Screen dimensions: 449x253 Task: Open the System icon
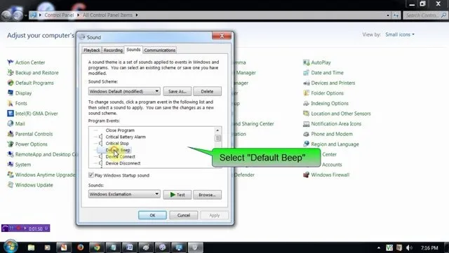[x=11, y=165]
